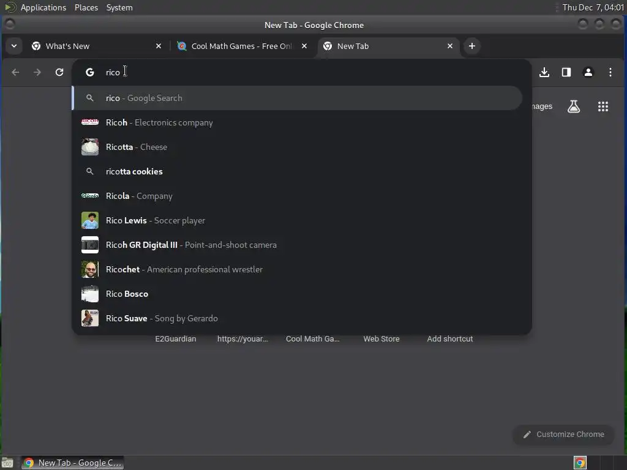627x470 pixels.
Task: Open new tab with plus button
Action: coord(472,46)
